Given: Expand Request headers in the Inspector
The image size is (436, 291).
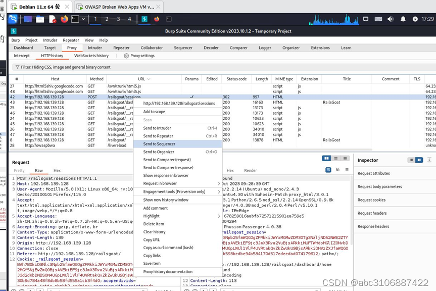Looking at the screenshot, I should [395, 214].
